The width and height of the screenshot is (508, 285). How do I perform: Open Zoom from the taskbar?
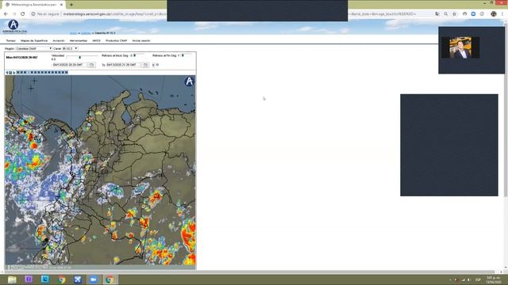pyautogui.click(x=94, y=279)
